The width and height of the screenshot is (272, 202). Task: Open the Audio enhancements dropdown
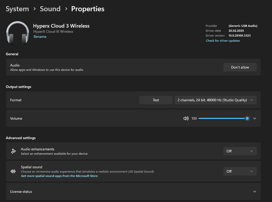point(240,151)
